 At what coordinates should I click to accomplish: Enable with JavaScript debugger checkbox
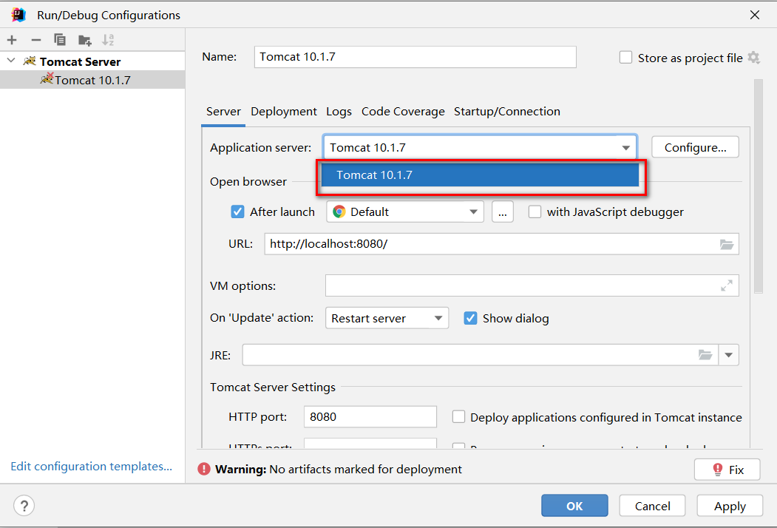(x=535, y=211)
